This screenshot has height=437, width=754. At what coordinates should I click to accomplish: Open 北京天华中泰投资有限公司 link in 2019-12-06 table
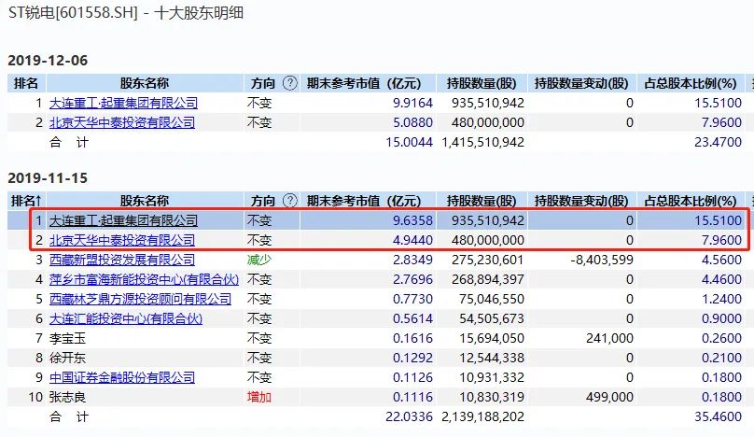coord(122,122)
